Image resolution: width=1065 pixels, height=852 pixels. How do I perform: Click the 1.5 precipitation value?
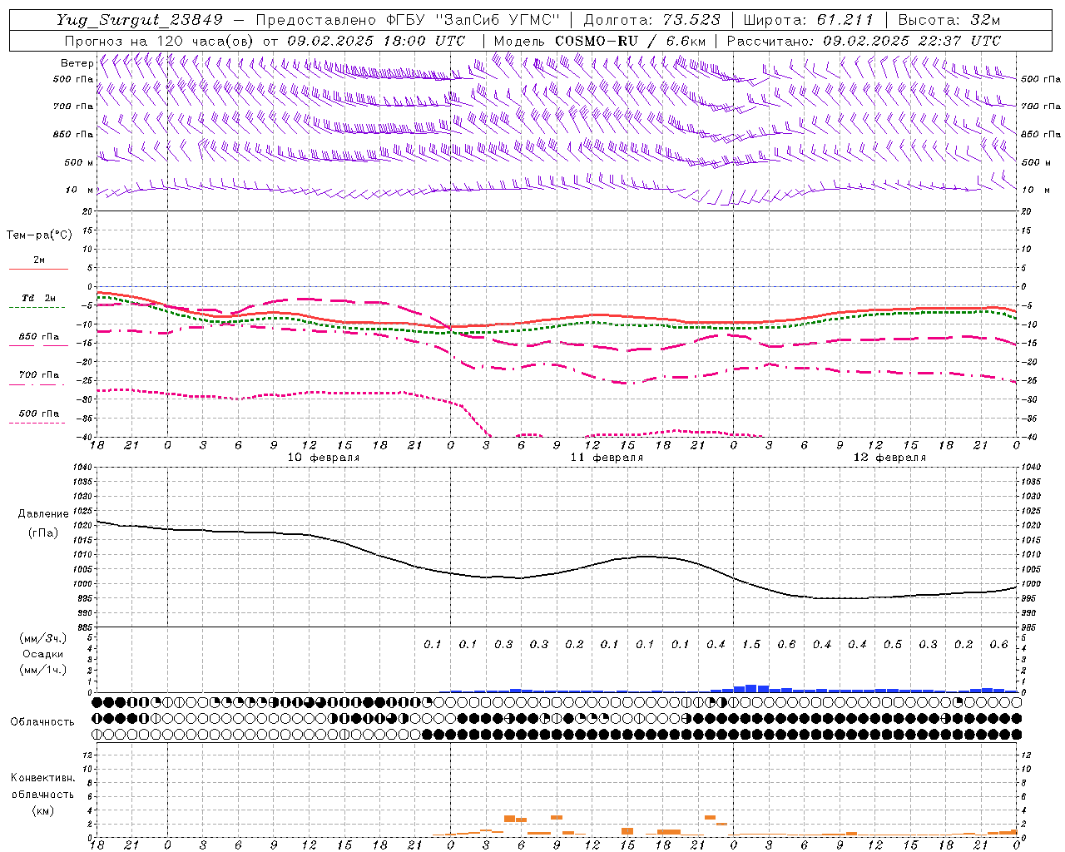point(750,645)
